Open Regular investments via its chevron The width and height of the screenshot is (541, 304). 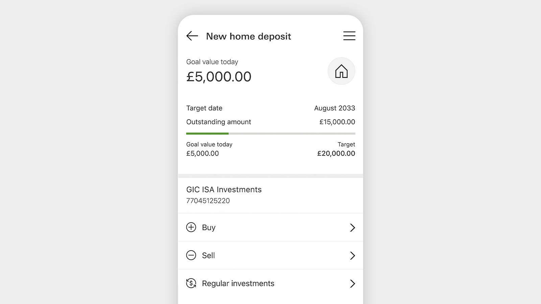[352, 284]
